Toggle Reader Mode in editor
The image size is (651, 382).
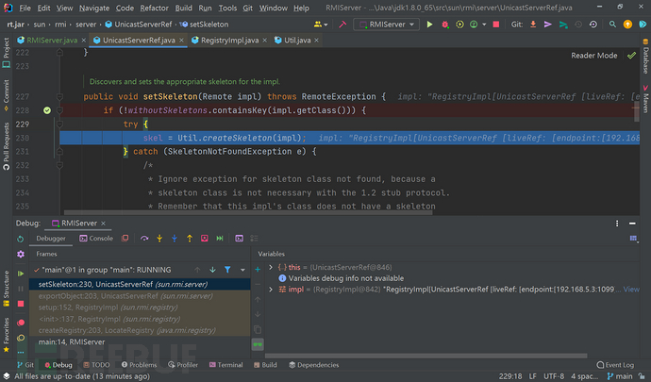[594, 56]
